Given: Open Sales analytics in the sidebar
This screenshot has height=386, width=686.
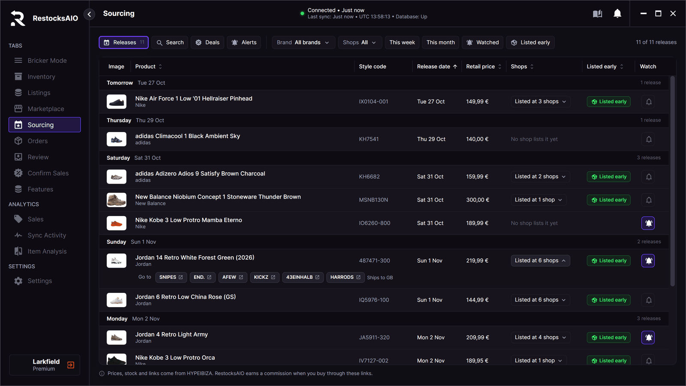Looking at the screenshot, I should [45, 219].
